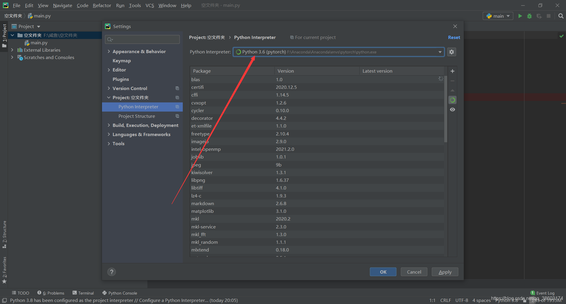Select Keymap in settings list
Screen dimensions: 566x304
[121, 61]
